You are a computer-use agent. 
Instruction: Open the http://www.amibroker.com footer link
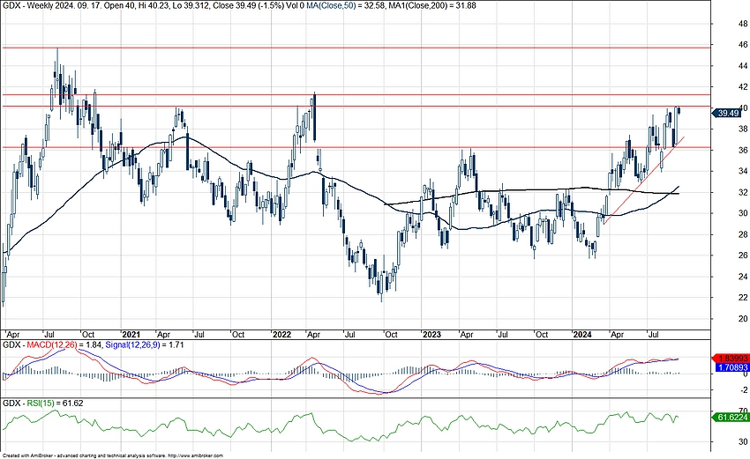[195, 456]
